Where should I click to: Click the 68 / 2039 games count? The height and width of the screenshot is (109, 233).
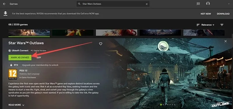[18, 24]
